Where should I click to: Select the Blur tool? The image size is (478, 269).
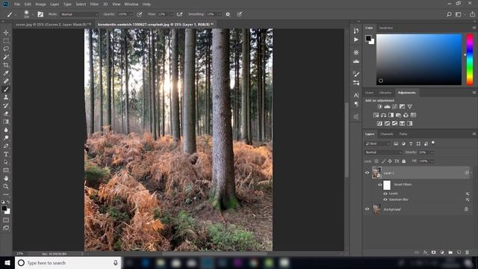click(x=6, y=129)
